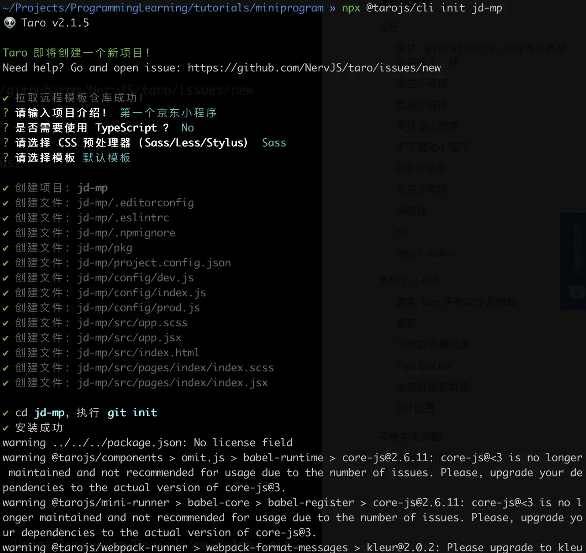Open '百度小程序' link in background page
This screenshot has width=586, height=553.
(422, 105)
